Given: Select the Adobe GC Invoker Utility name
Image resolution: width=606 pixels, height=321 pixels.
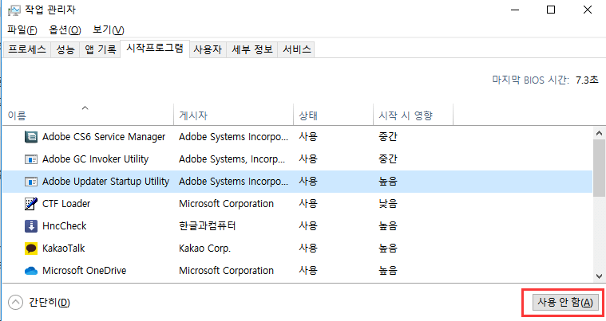Looking at the screenshot, I should pos(96,159).
